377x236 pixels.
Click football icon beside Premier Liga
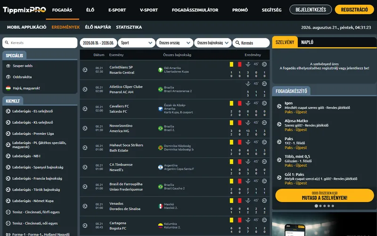(x=8, y=134)
